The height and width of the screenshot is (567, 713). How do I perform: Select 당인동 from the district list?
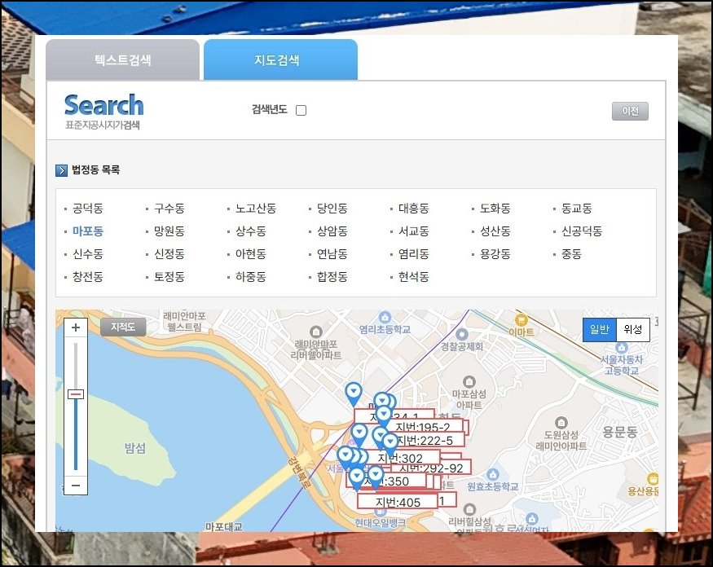point(332,209)
